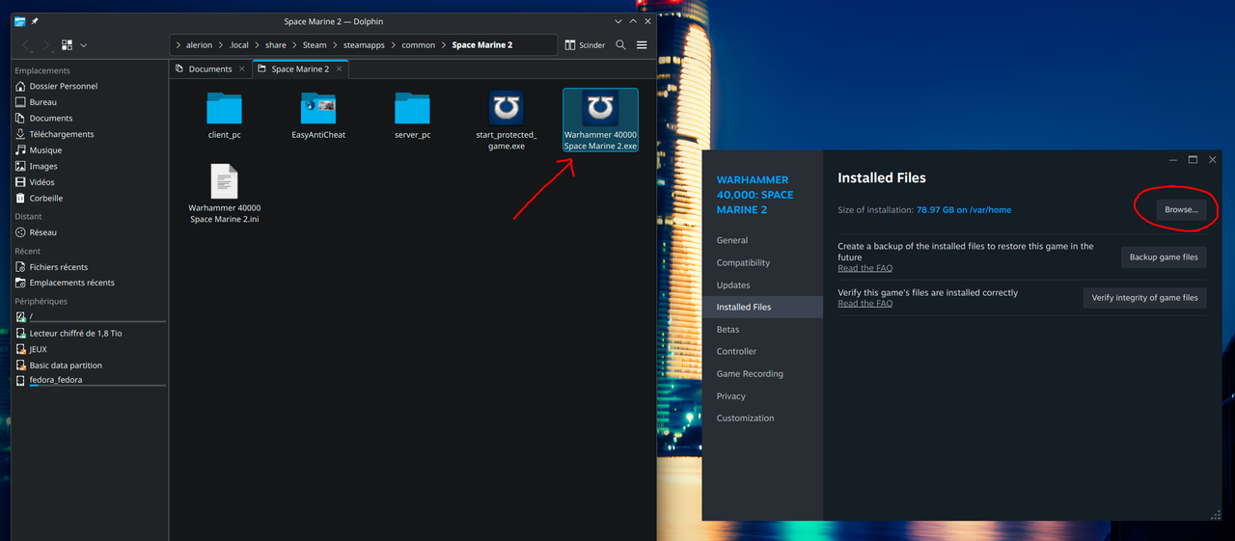This screenshot has height=541, width=1235.
Task: Open view mode dropdown arrow in Dolphin
Action: [x=84, y=45]
